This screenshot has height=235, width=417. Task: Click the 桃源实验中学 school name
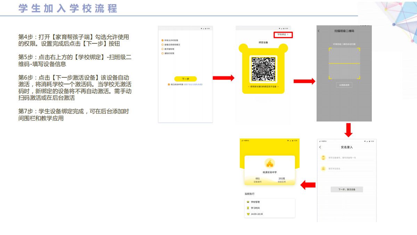(270, 172)
